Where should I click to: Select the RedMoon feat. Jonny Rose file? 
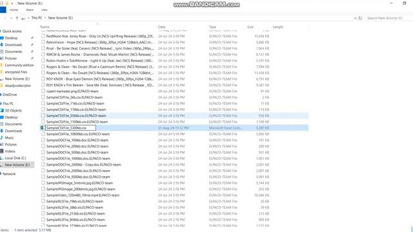coord(100,36)
